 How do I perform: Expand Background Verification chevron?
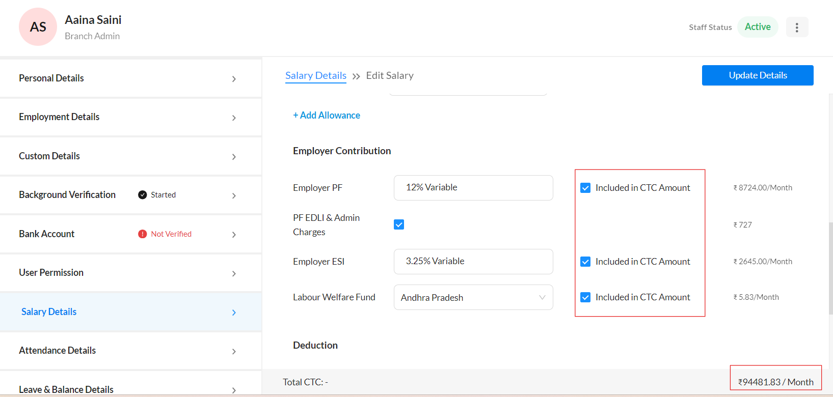pyautogui.click(x=234, y=195)
